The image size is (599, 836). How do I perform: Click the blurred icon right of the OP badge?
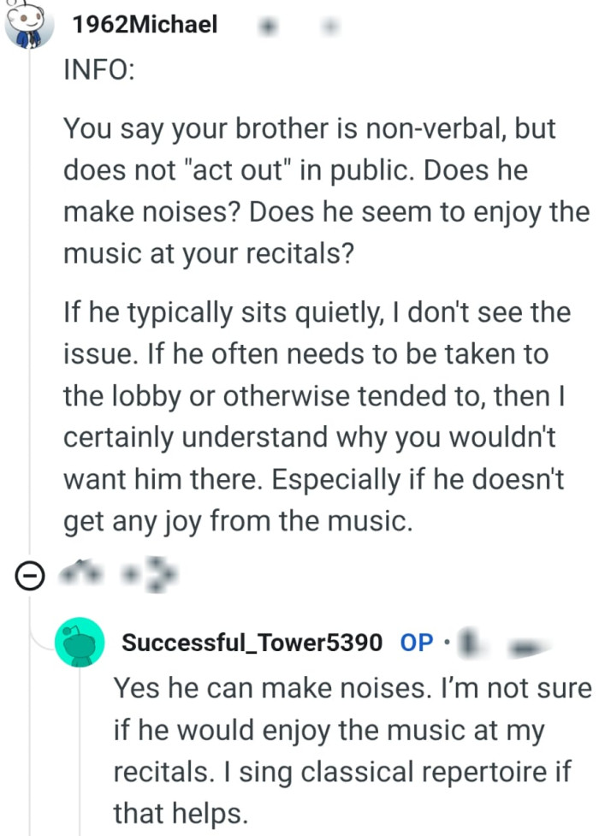[471, 643]
